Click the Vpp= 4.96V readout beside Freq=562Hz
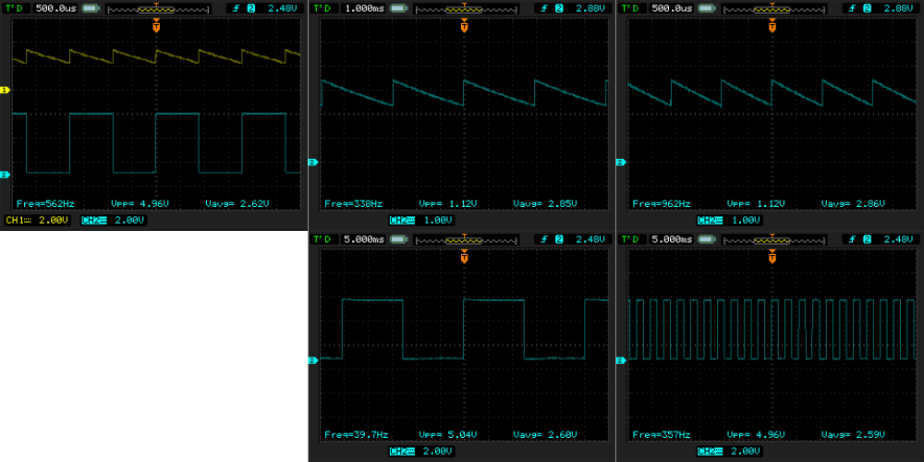 point(140,203)
